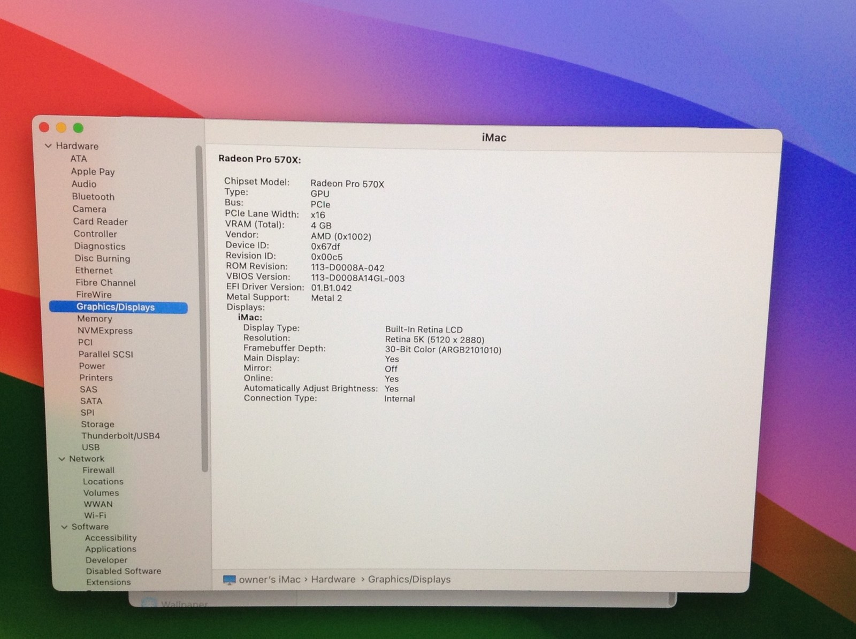856x639 pixels.
Task: Select ATA in the sidebar
Action: click(78, 159)
